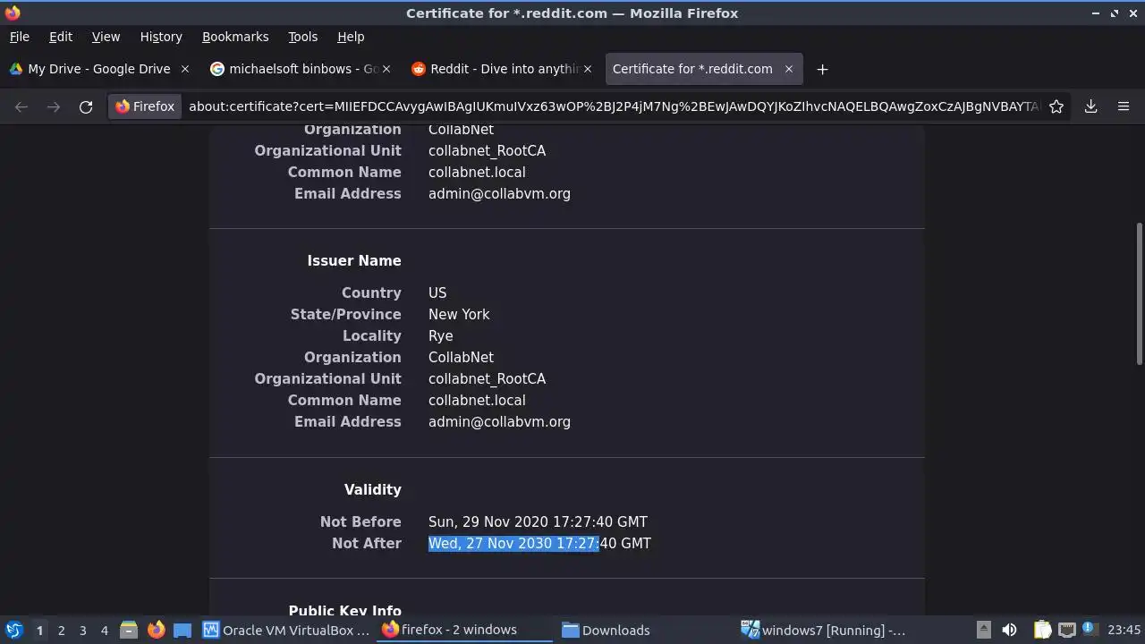
Task: Click the page vertical scrollbar thumb
Action: (1139, 293)
